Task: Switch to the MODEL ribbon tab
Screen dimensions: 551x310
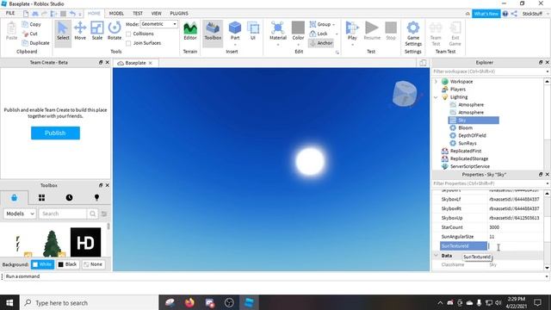Action: (x=116, y=14)
